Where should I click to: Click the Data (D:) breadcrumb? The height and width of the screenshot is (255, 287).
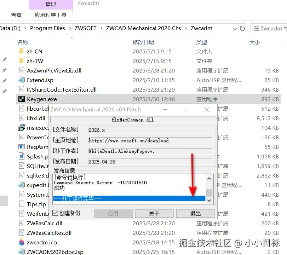(x=10, y=28)
